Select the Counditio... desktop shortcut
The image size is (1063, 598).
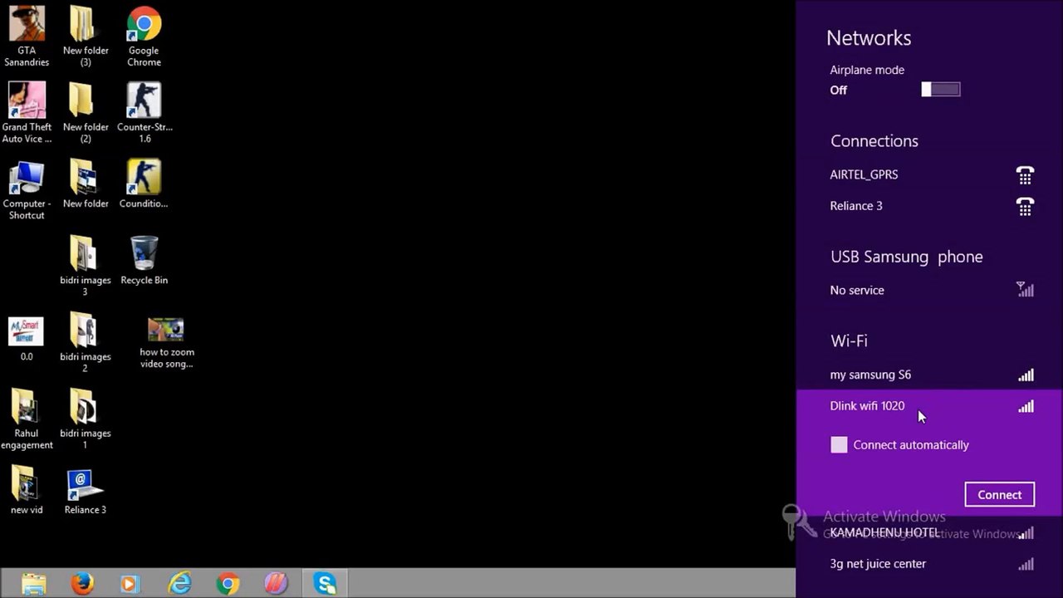(144, 184)
